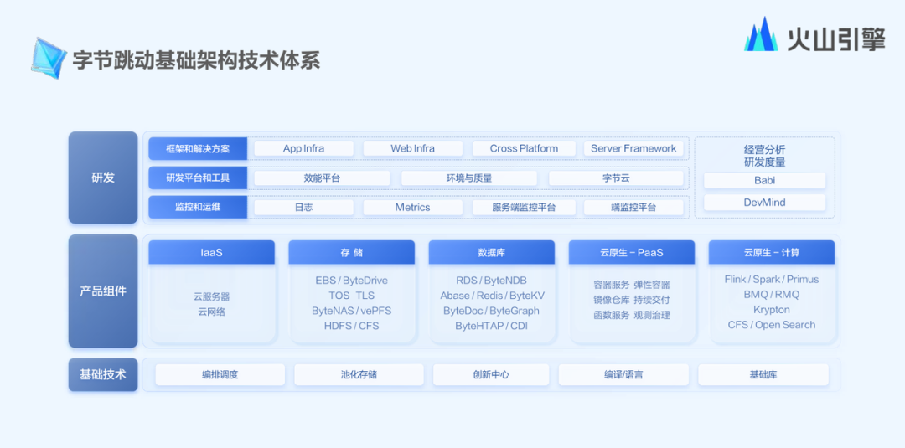This screenshot has width=905, height=448.
Task: Click the 函数服务 观测治理 line
Action: [x=632, y=316]
